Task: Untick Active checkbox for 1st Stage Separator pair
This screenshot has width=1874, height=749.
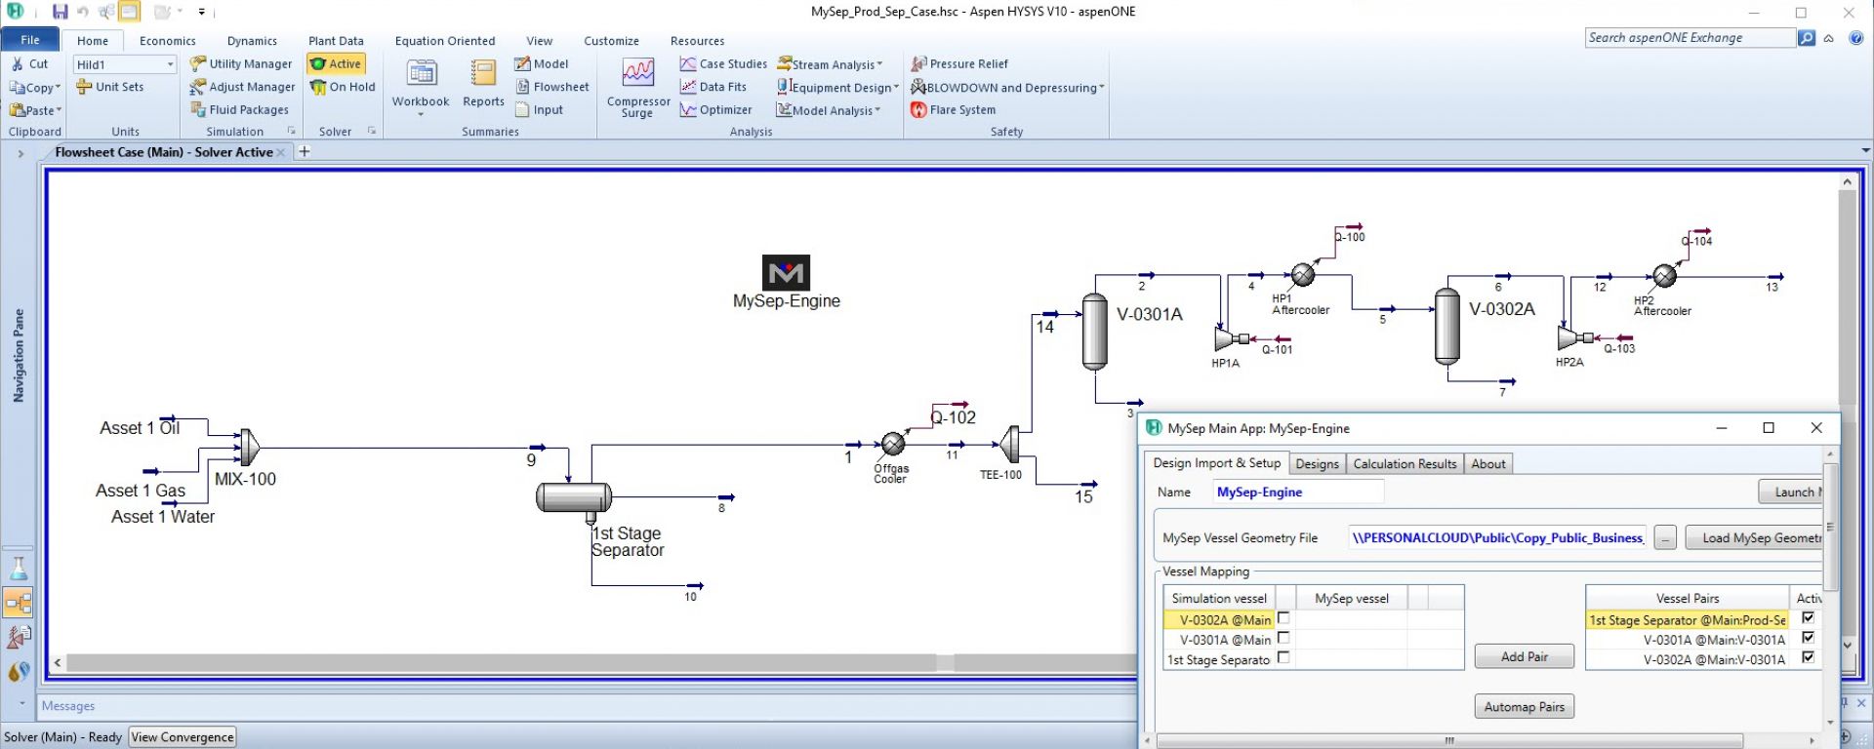Action: 1808,618
